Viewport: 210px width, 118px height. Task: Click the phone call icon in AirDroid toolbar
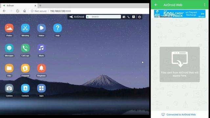(x=129, y=17)
